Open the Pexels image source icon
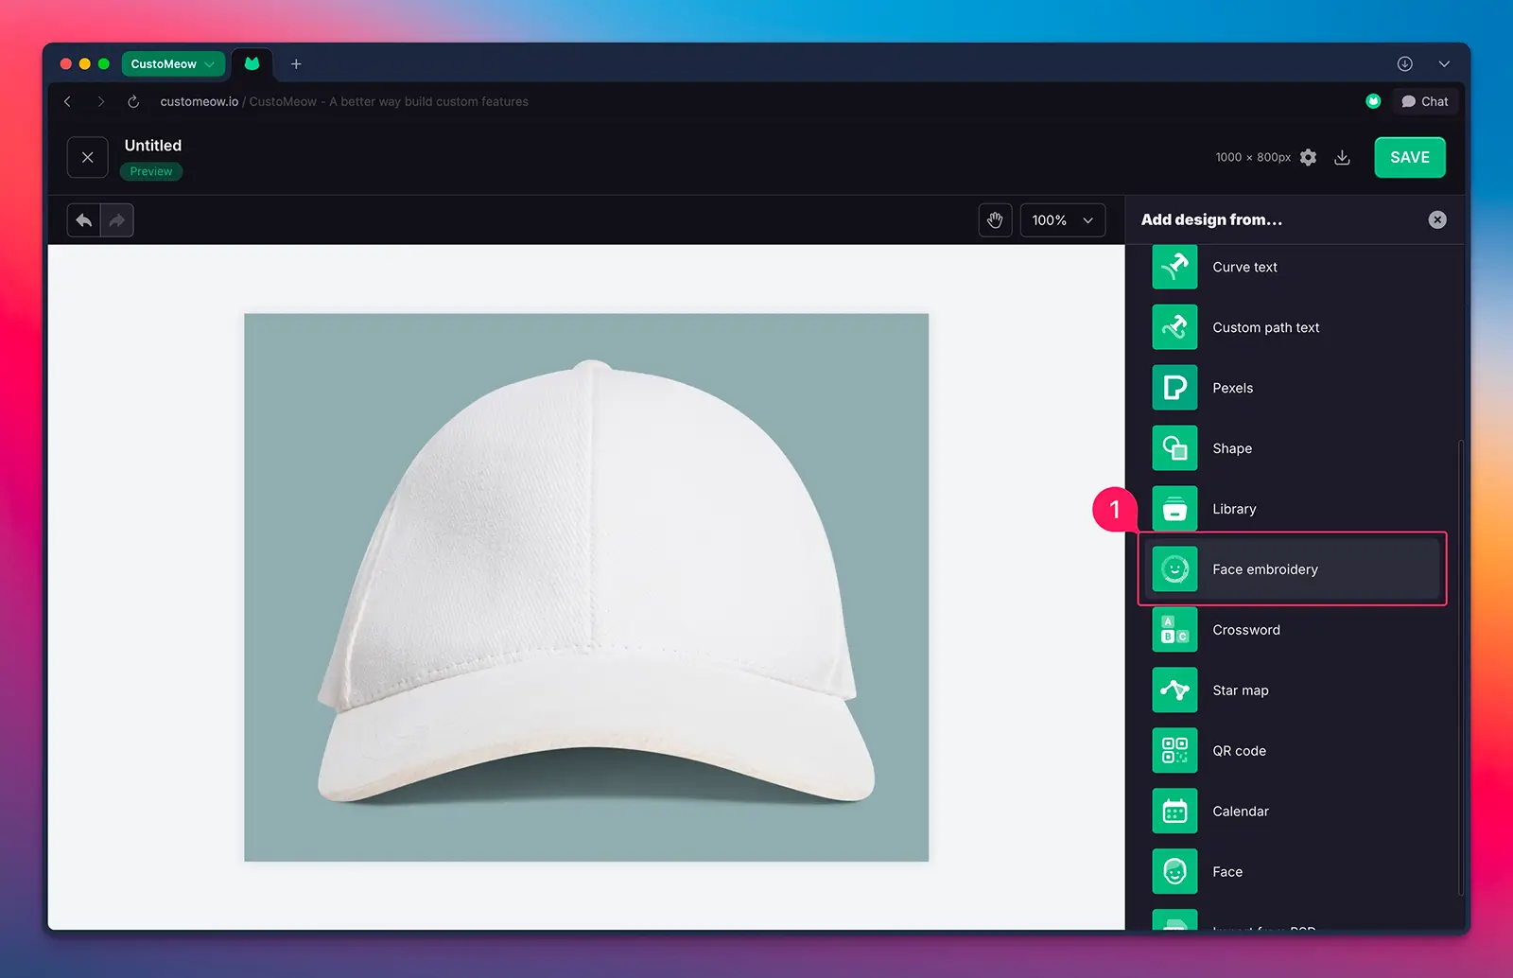This screenshot has width=1513, height=978. coord(1174,388)
